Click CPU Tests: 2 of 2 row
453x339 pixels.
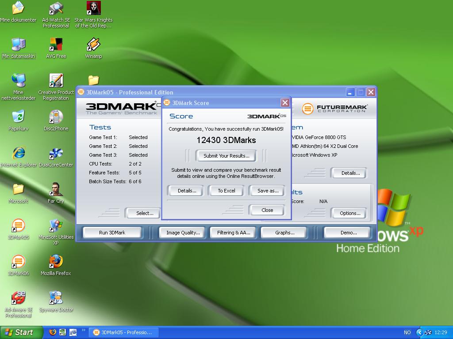pos(115,164)
